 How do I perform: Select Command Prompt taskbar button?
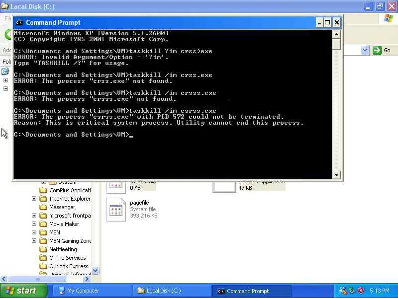click(x=251, y=291)
